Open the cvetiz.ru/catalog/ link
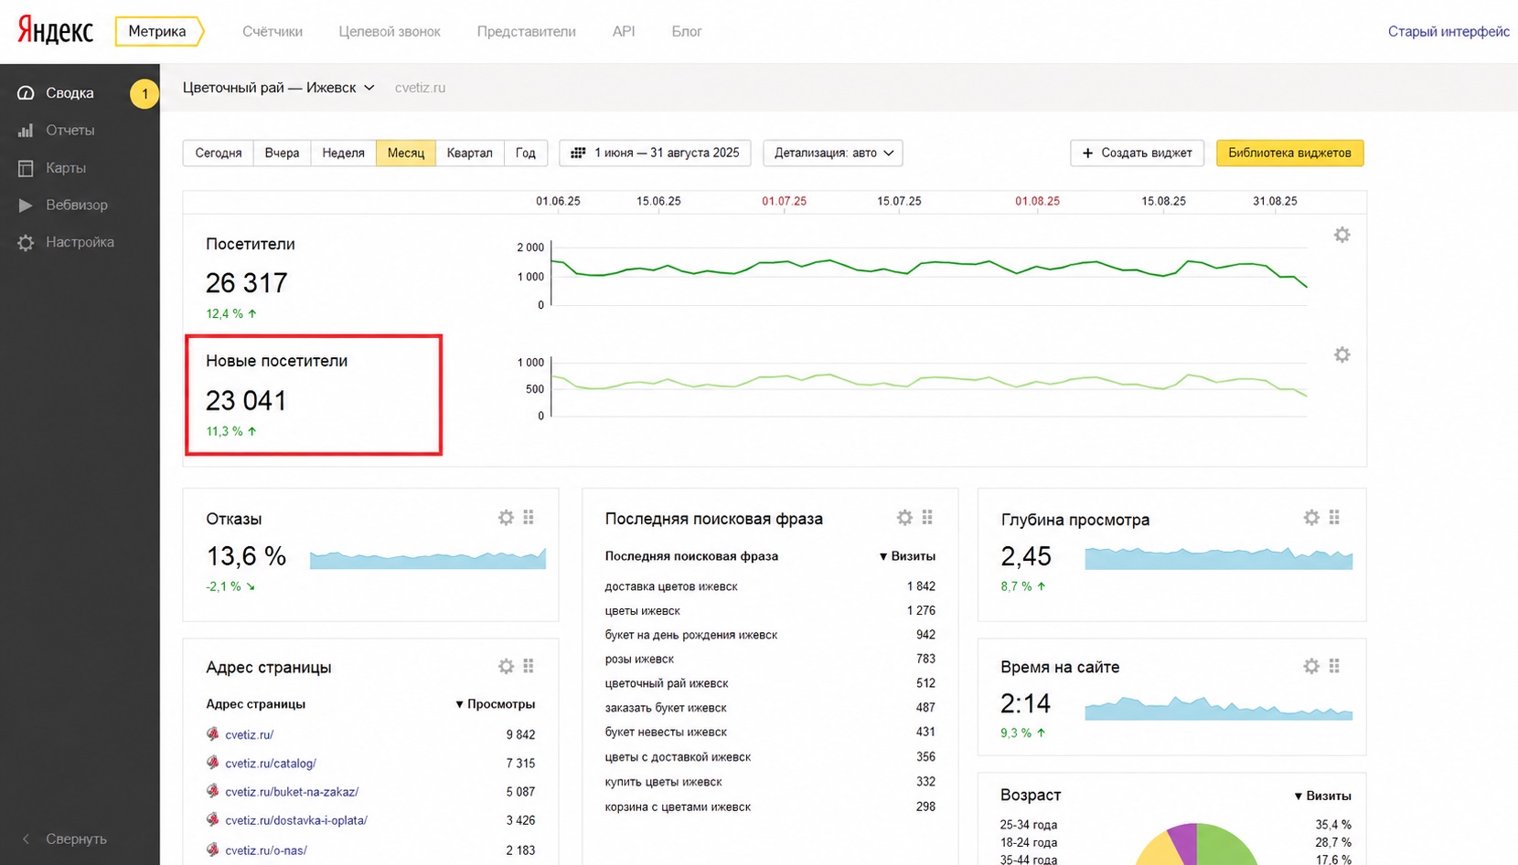1518x865 pixels. tap(271, 764)
